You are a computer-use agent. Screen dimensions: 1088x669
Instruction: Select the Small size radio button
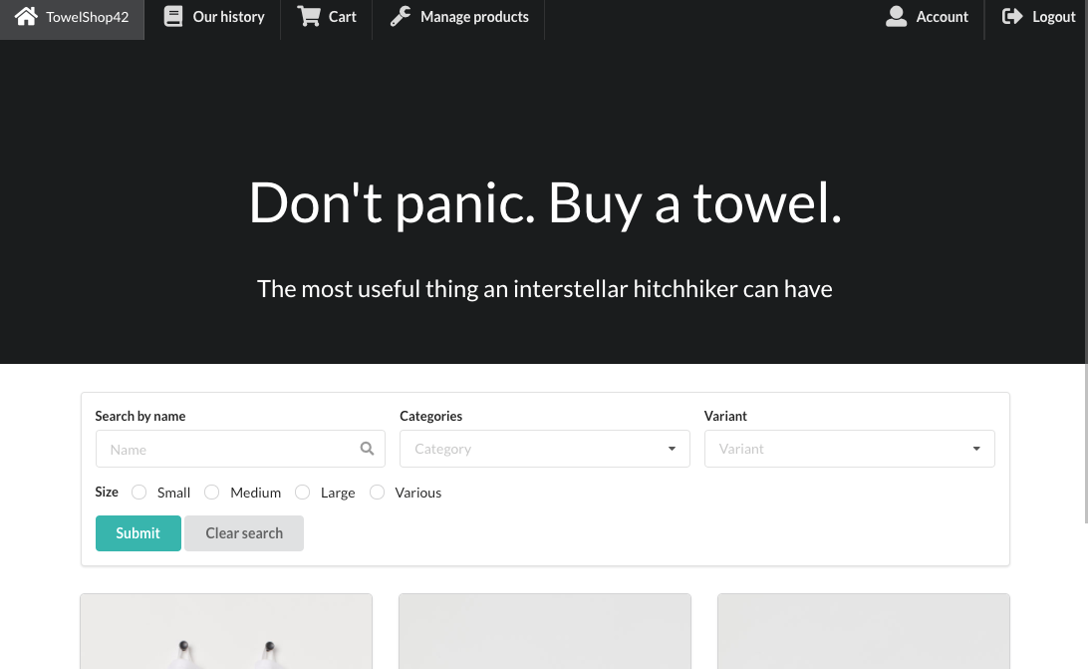[139, 492]
